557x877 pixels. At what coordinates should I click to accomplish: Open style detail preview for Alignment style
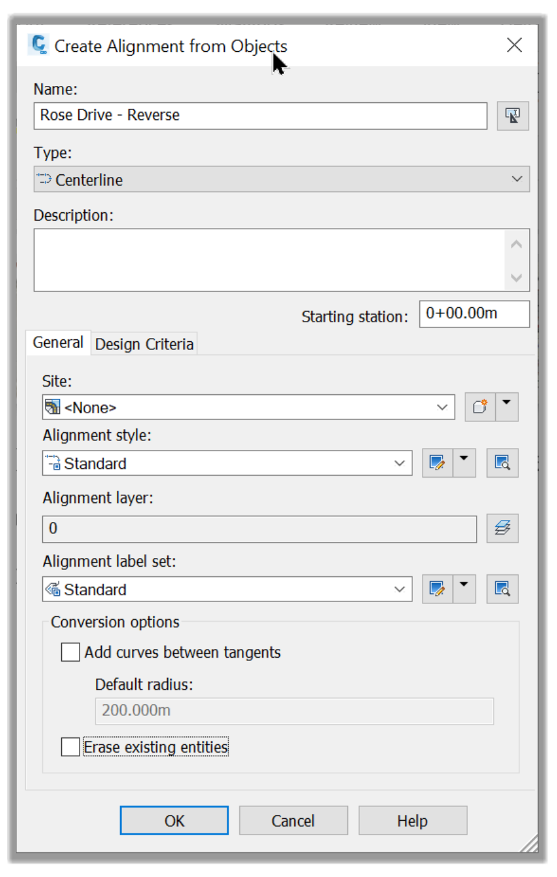pos(502,463)
